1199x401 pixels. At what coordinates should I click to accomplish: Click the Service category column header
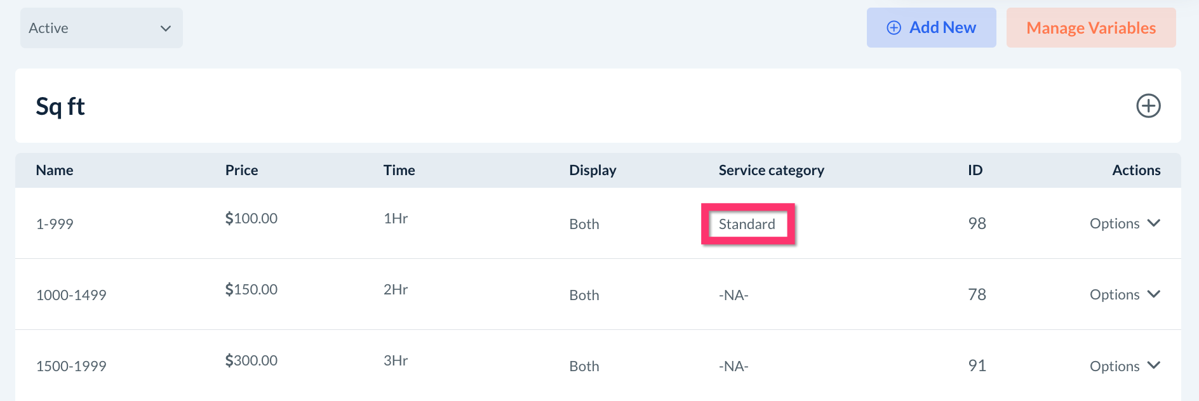click(771, 170)
